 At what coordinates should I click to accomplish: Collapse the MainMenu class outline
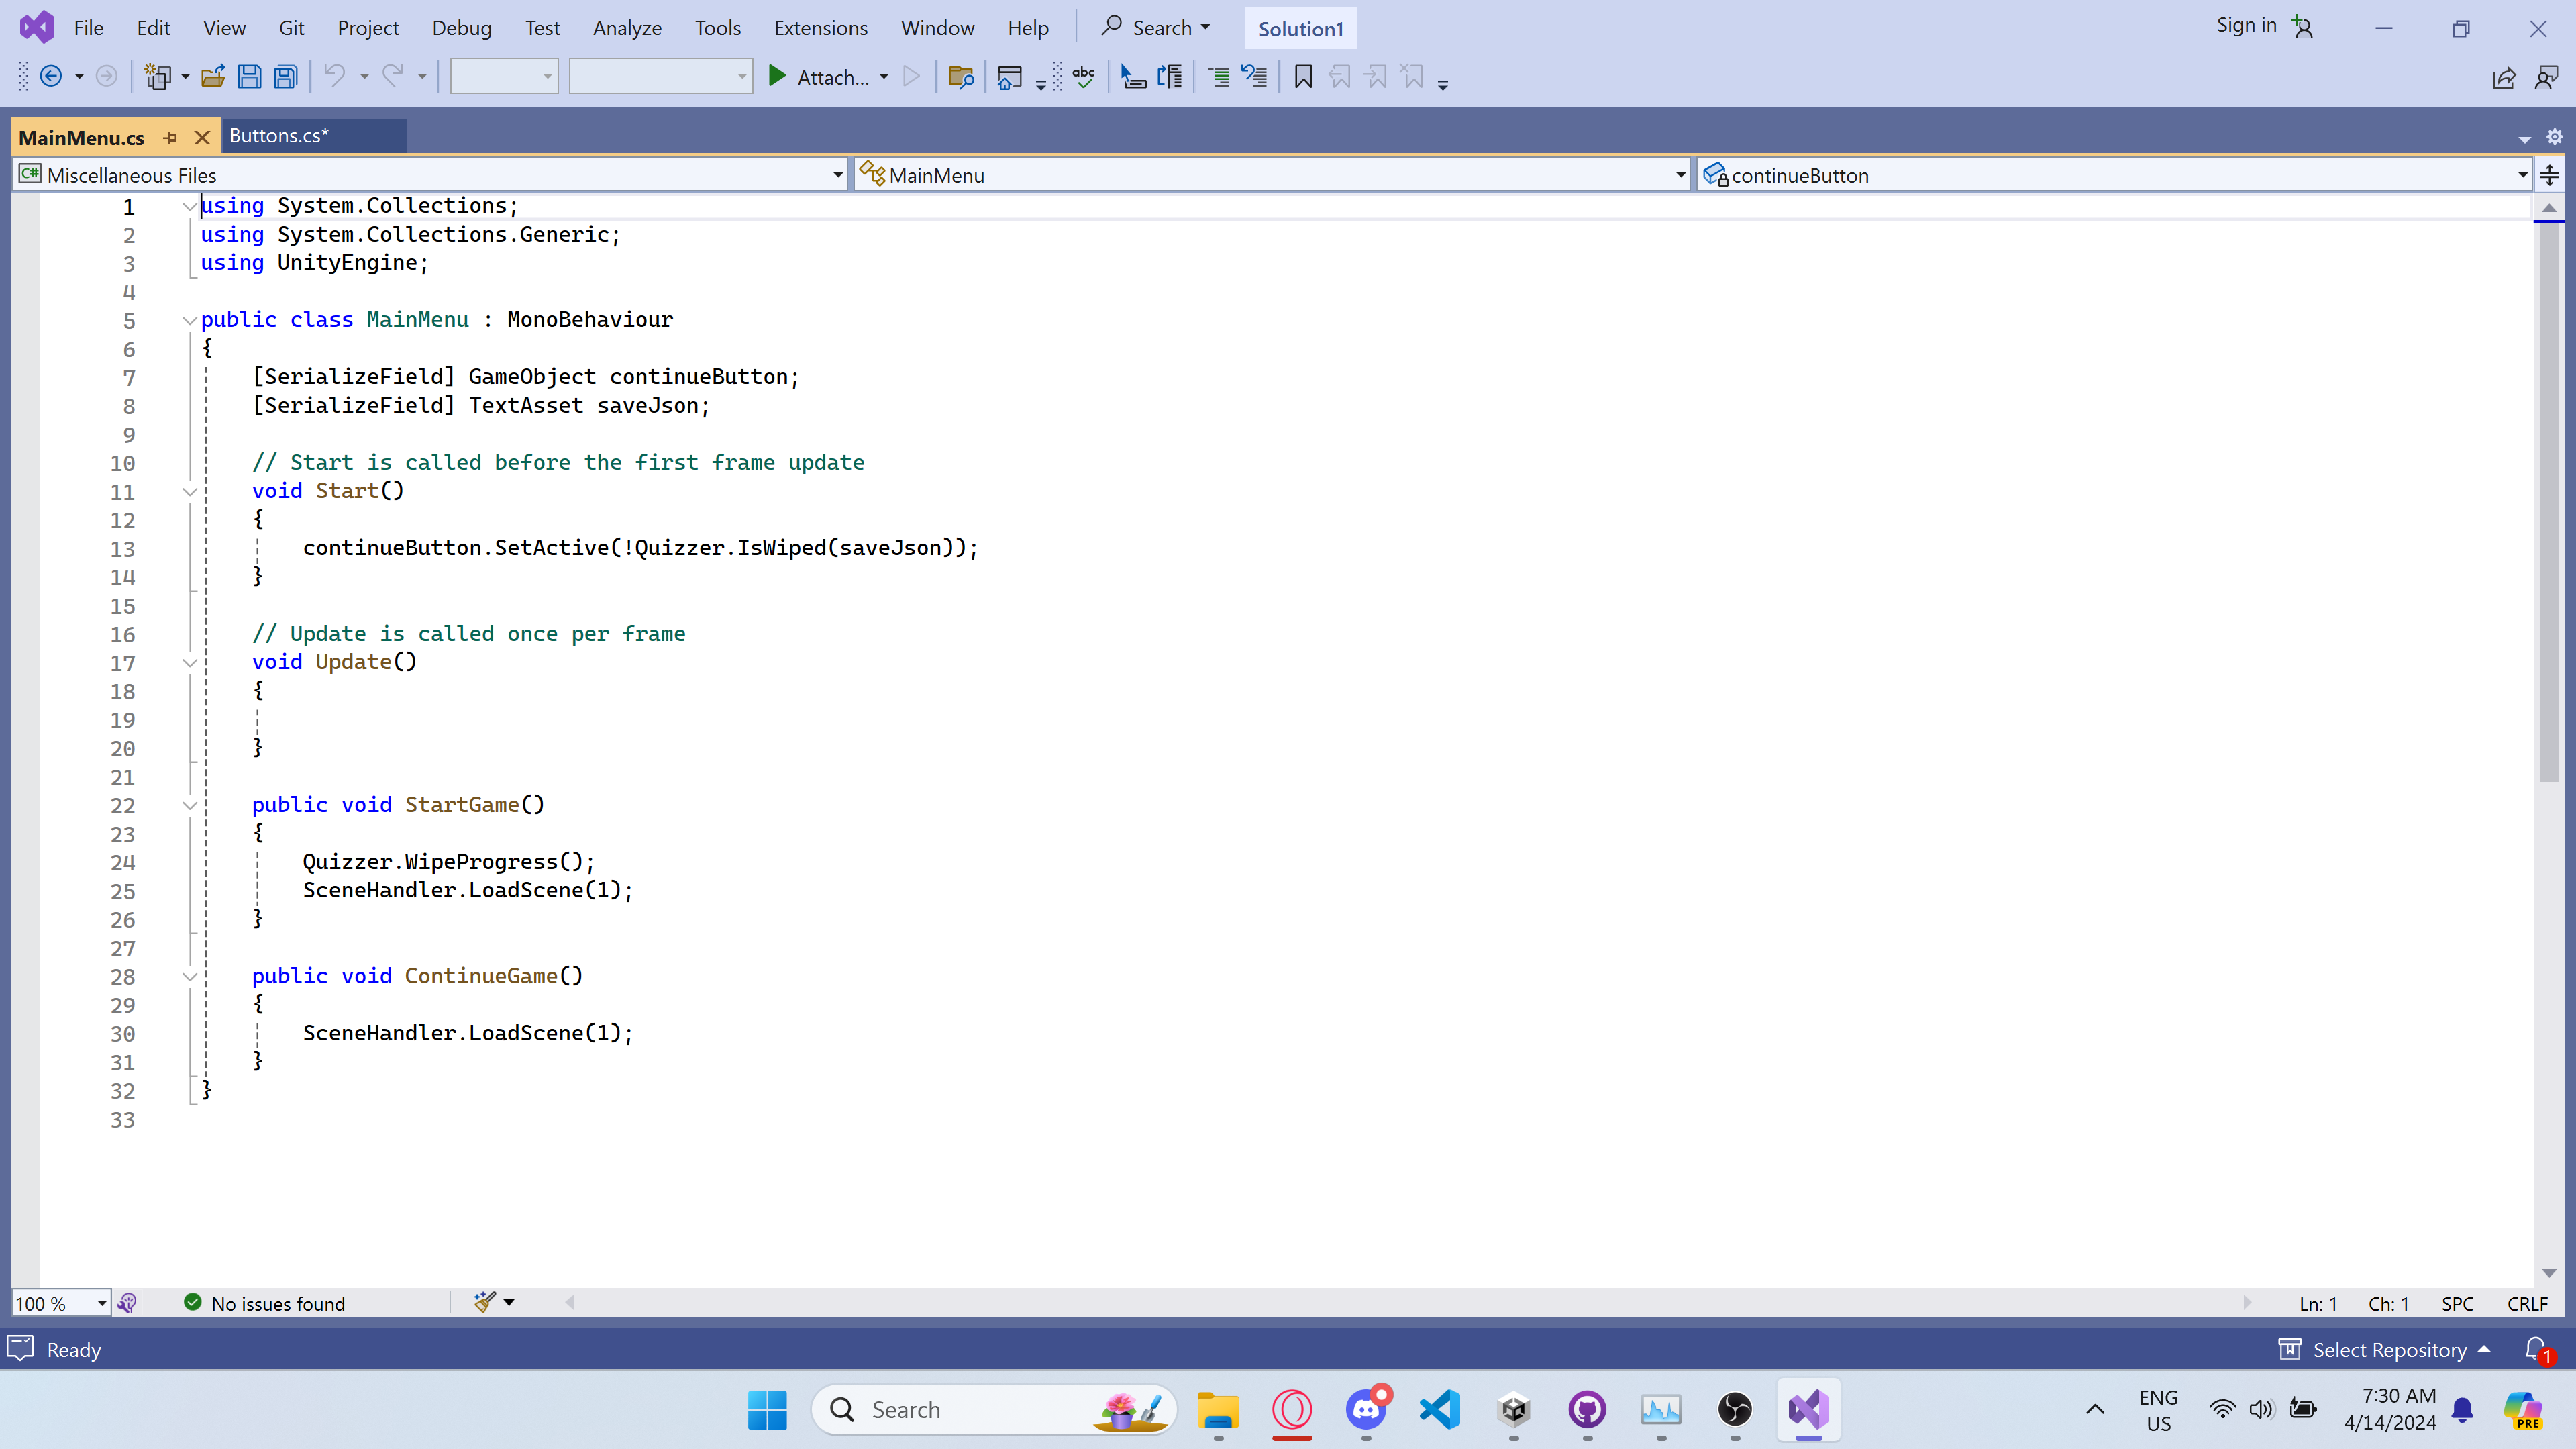click(x=189, y=320)
